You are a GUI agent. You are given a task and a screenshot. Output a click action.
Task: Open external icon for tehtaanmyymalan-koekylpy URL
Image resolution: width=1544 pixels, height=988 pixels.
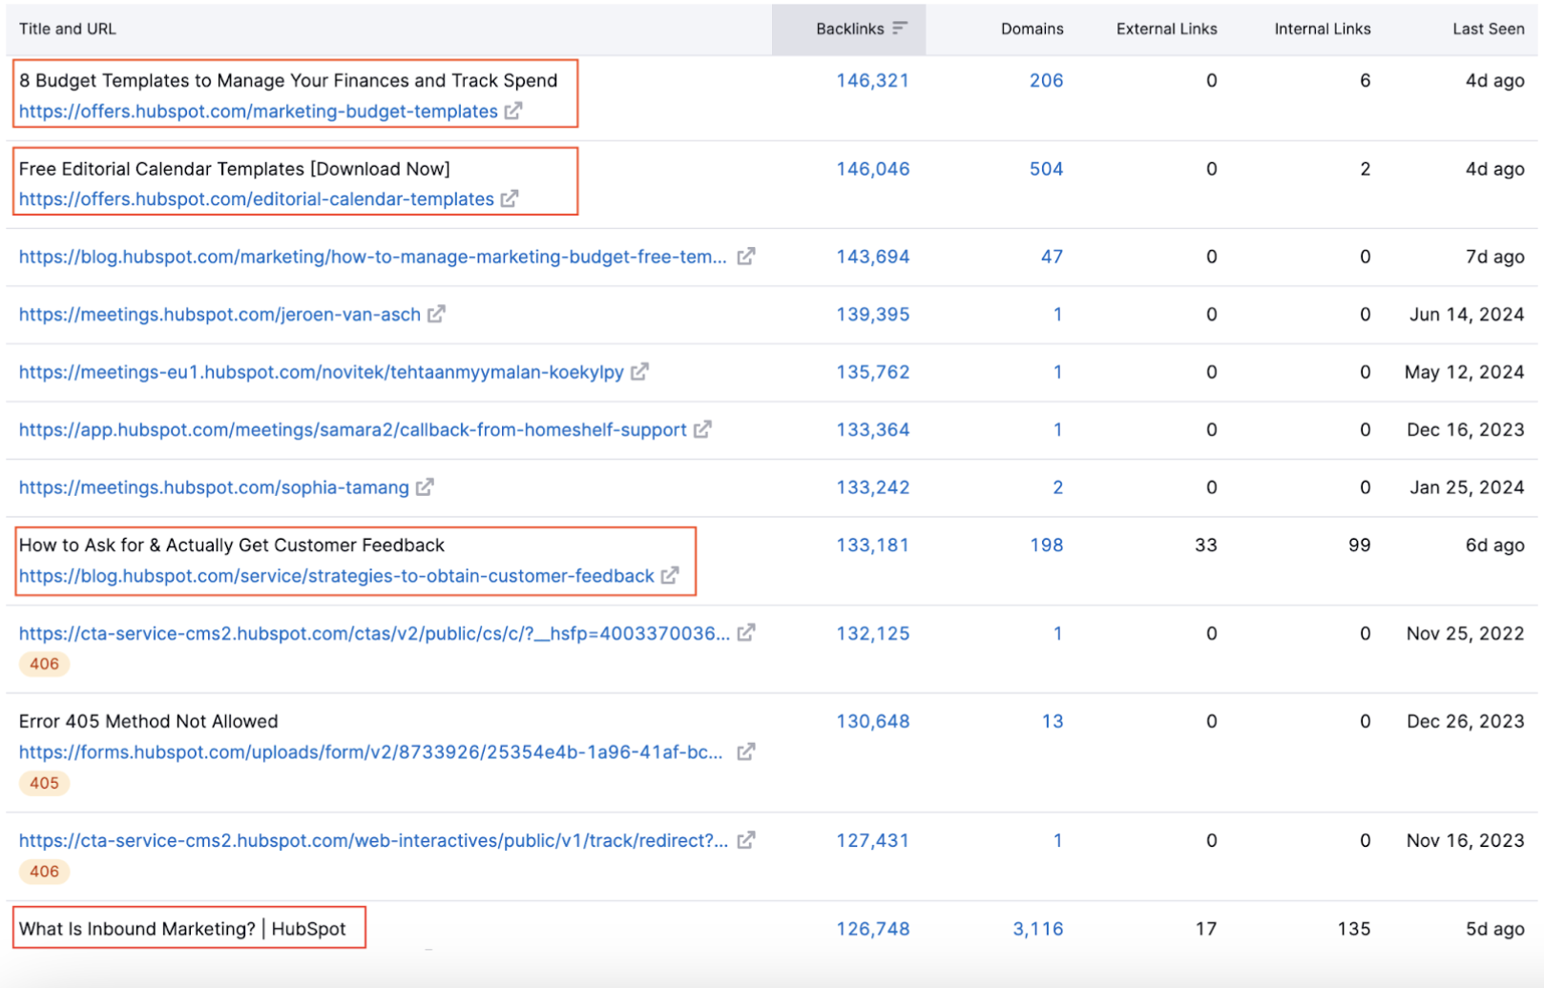click(639, 371)
